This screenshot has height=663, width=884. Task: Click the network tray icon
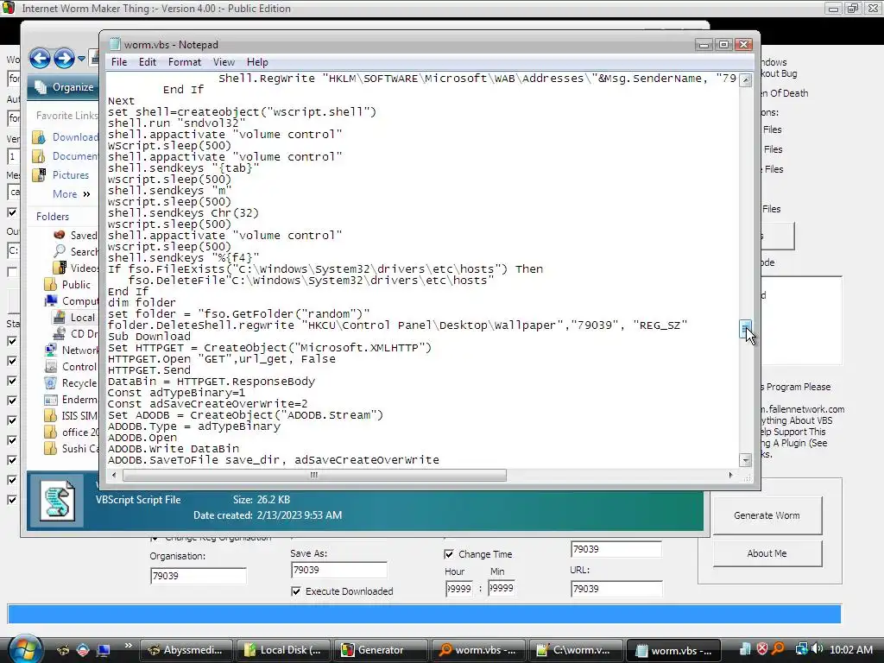click(800, 649)
